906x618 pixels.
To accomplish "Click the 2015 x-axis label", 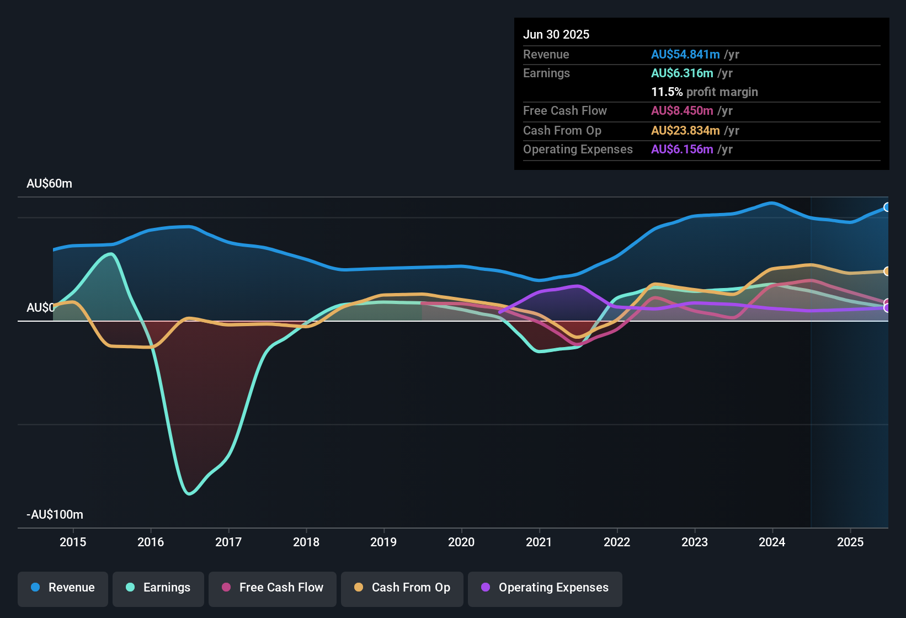I will 73,542.
